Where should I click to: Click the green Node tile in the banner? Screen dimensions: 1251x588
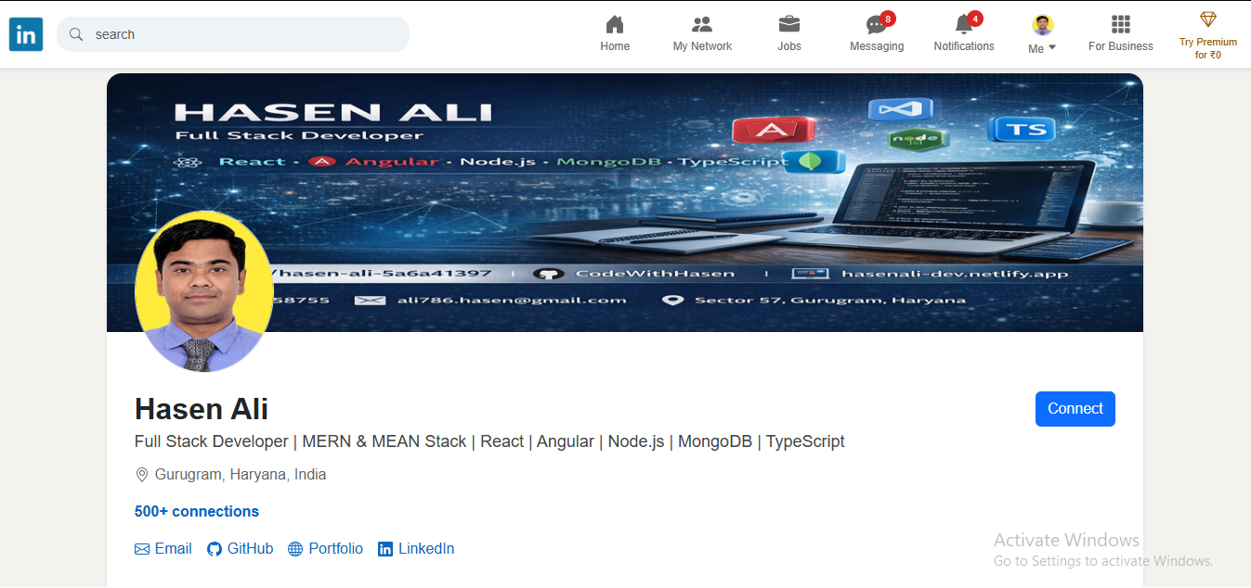918,140
